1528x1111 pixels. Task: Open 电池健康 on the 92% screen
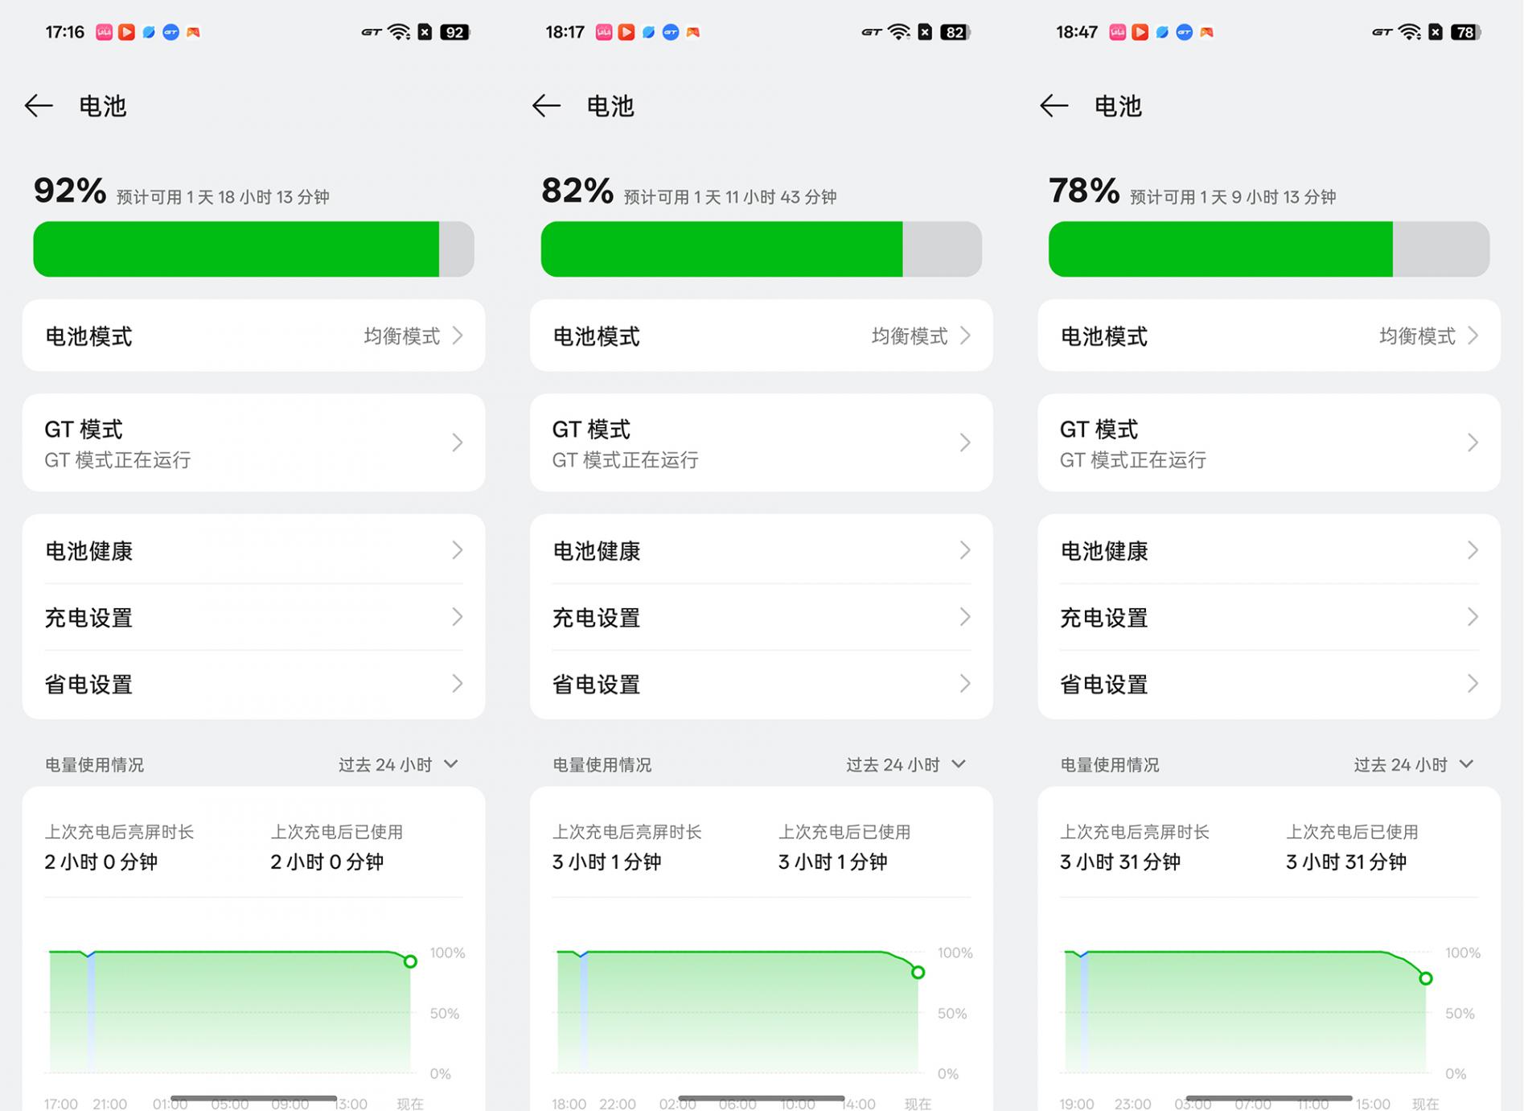point(253,550)
